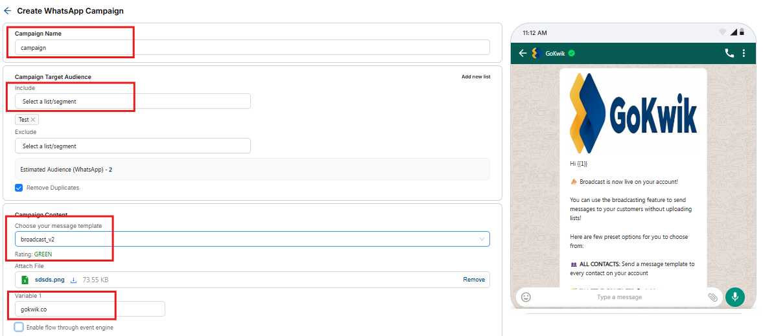Click the Hi {{1}} greeting text
The width and height of the screenshot is (763, 336).
tap(579, 164)
